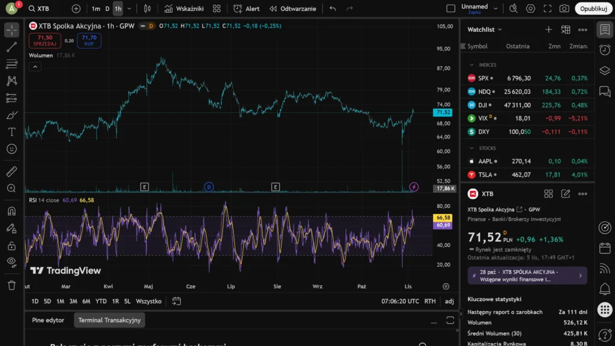Pick the text annotation tool
615x346 pixels.
(11, 132)
